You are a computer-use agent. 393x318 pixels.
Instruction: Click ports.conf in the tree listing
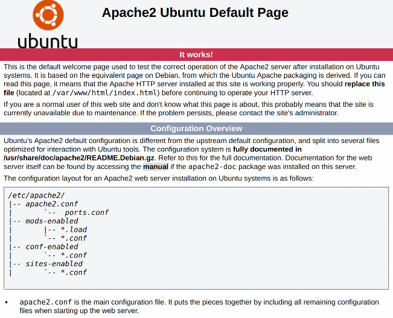(x=86, y=212)
